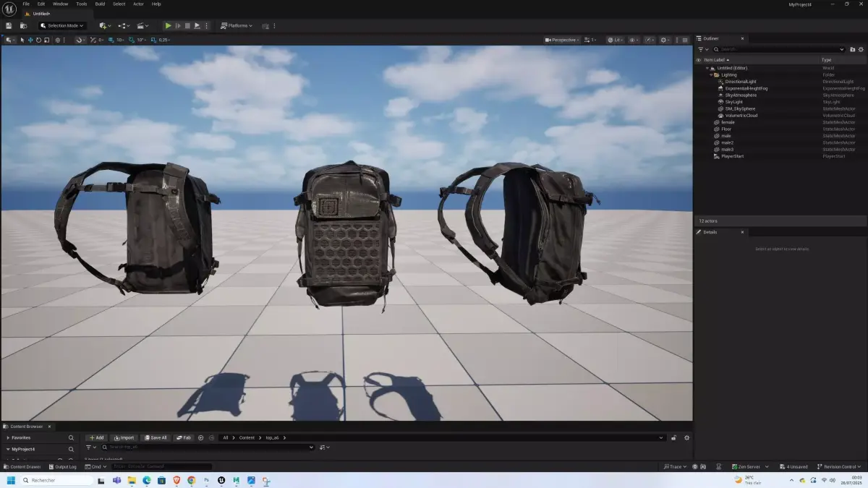Select VolumetricCloud in Outliner
The height and width of the screenshot is (488, 868).
[x=741, y=116]
